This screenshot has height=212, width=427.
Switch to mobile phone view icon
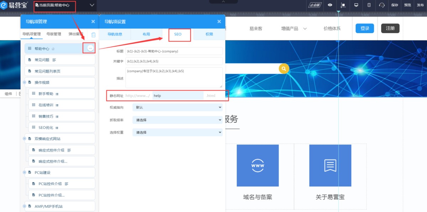(369, 5)
